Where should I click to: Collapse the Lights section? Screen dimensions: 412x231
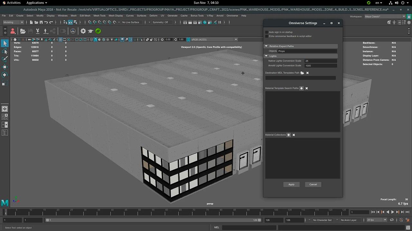[x=267, y=56]
